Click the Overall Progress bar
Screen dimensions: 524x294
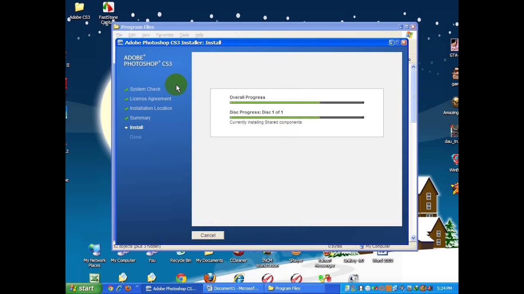click(x=297, y=102)
